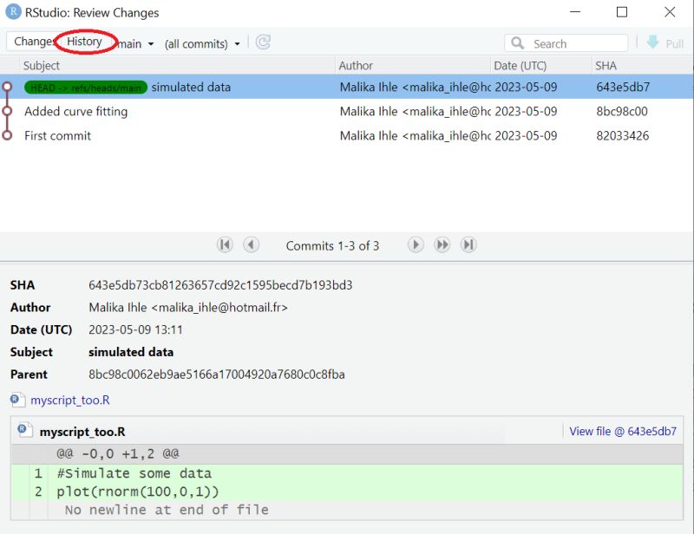This screenshot has width=694, height=534.
Task: Click SHA value 8bc98c00 in list
Action: [622, 112]
